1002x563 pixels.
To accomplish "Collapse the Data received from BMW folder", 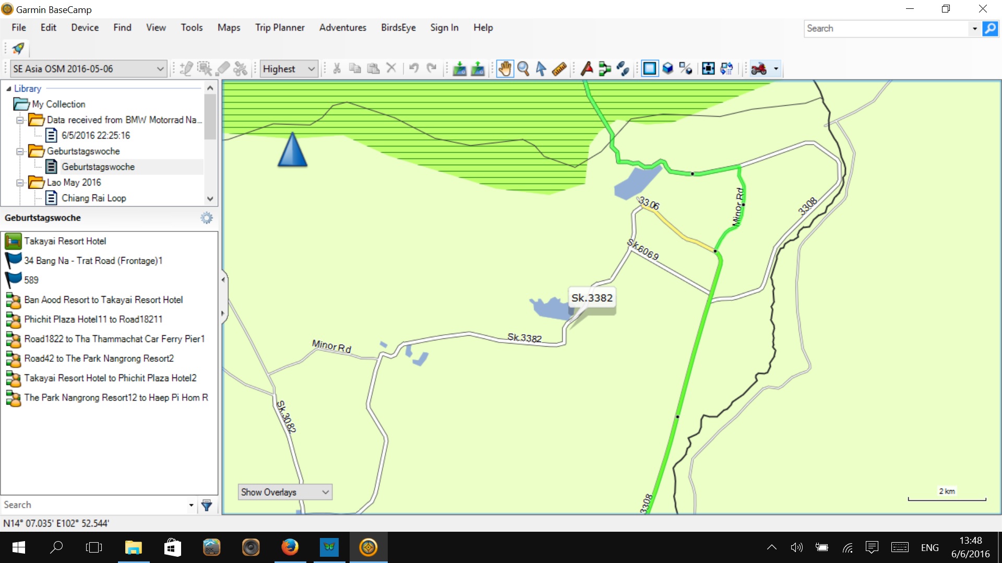I will pos(20,120).
